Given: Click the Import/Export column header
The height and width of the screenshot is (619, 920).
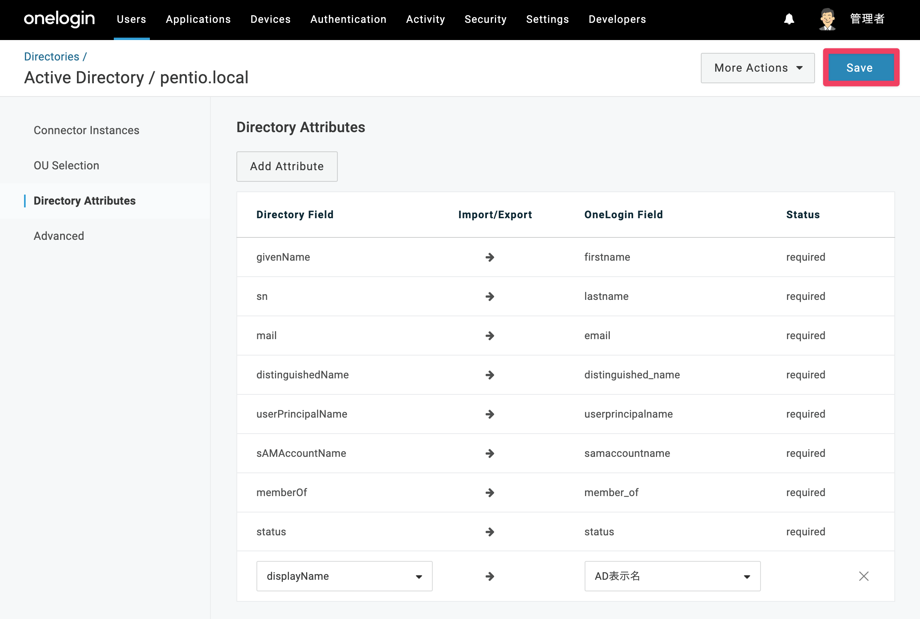Looking at the screenshot, I should 495,215.
